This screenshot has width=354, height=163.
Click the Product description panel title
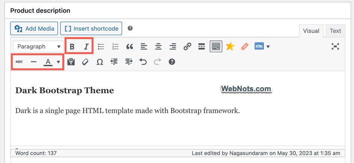coord(40,11)
